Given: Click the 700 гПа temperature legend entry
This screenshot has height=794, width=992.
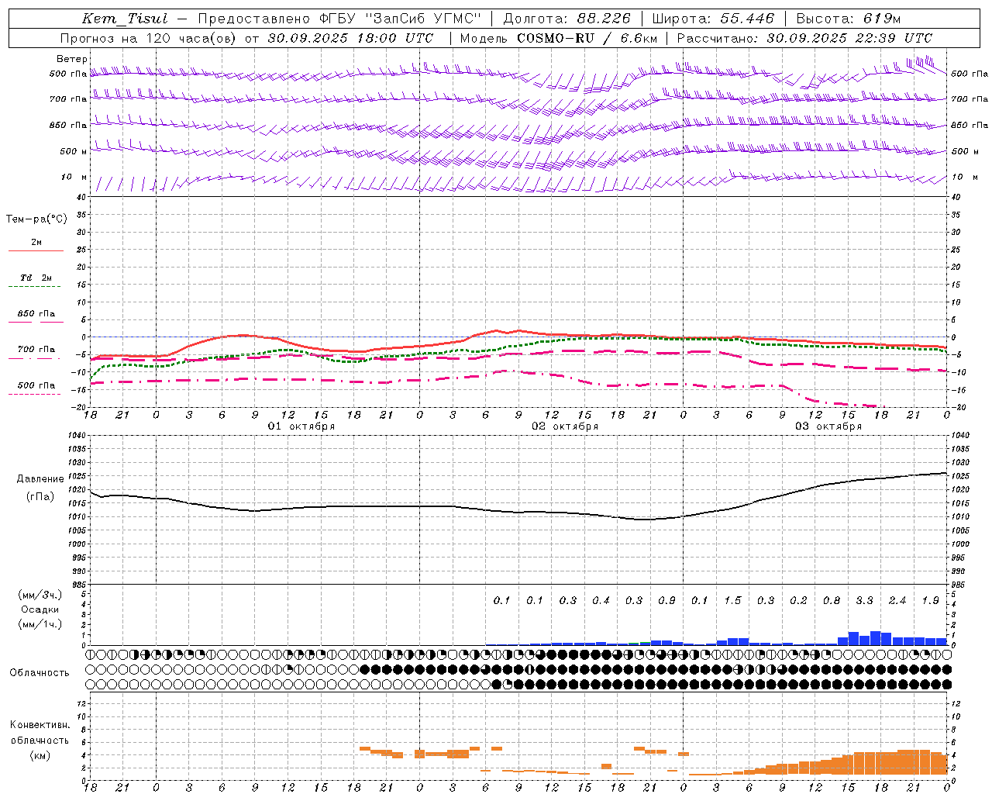Looking at the screenshot, I should 36,350.
